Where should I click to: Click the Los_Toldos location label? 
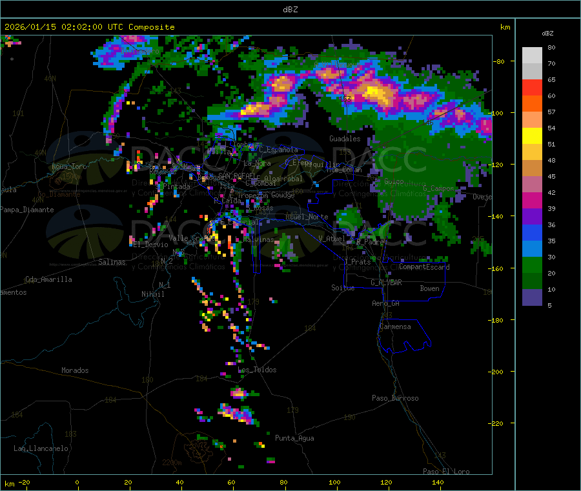point(257,370)
